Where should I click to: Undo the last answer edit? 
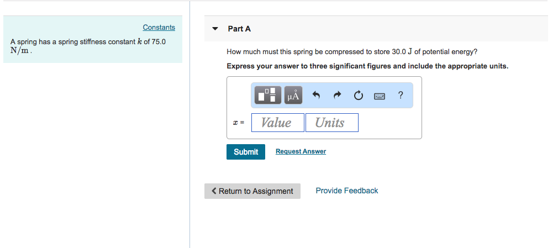tap(317, 96)
